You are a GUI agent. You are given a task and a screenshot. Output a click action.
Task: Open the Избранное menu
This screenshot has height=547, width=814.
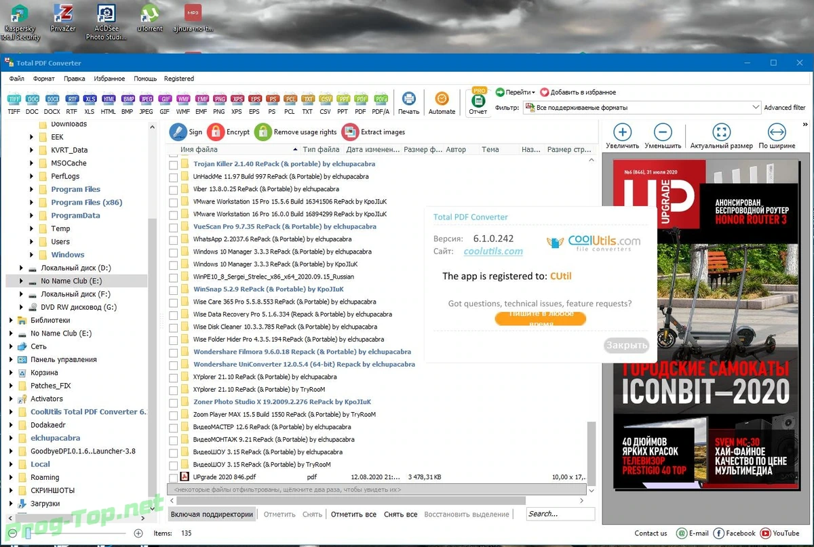pyautogui.click(x=109, y=79)
